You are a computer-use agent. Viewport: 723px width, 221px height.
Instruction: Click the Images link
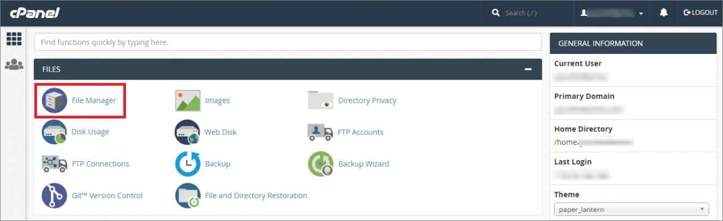pyautogui.click(x=217, y=100)
